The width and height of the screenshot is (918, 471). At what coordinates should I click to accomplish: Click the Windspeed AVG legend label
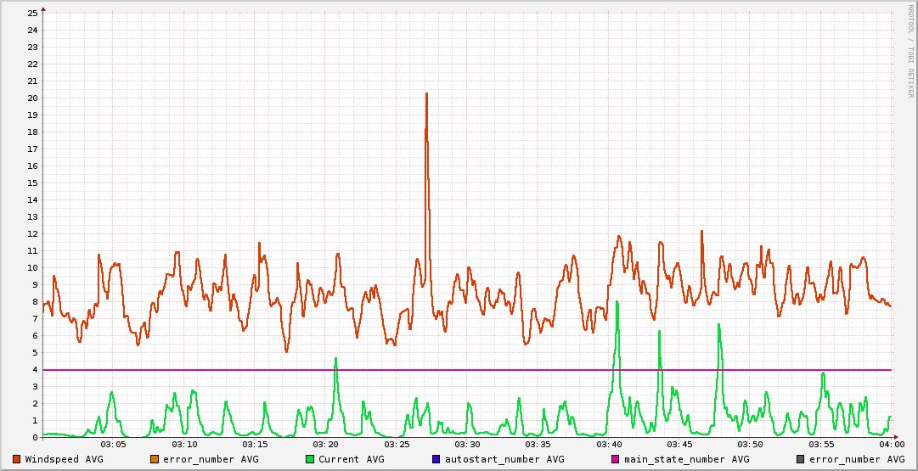pos(64,459)
